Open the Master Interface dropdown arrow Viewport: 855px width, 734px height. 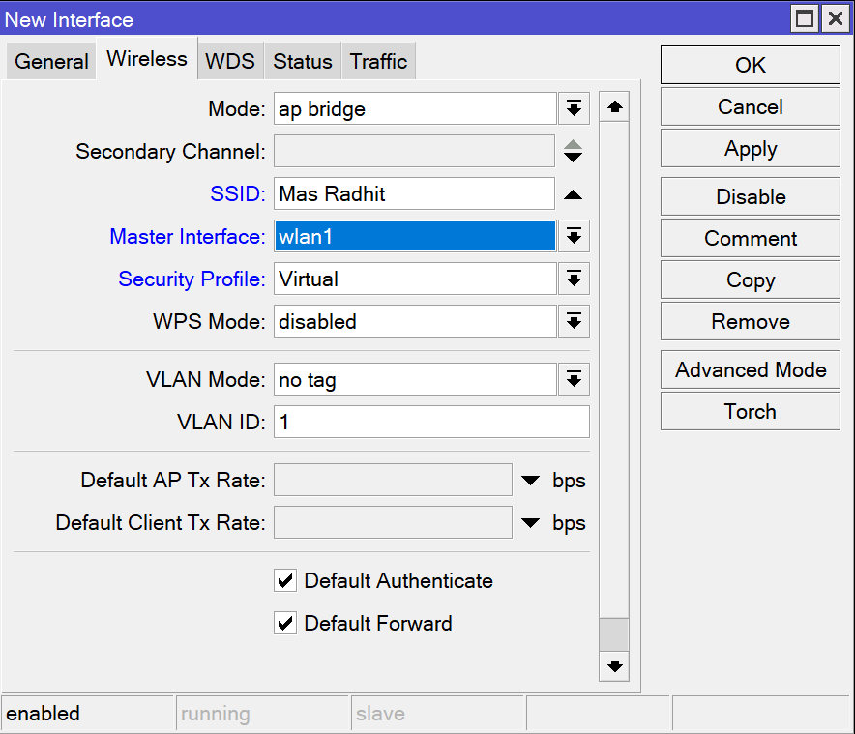pos(574,236)
